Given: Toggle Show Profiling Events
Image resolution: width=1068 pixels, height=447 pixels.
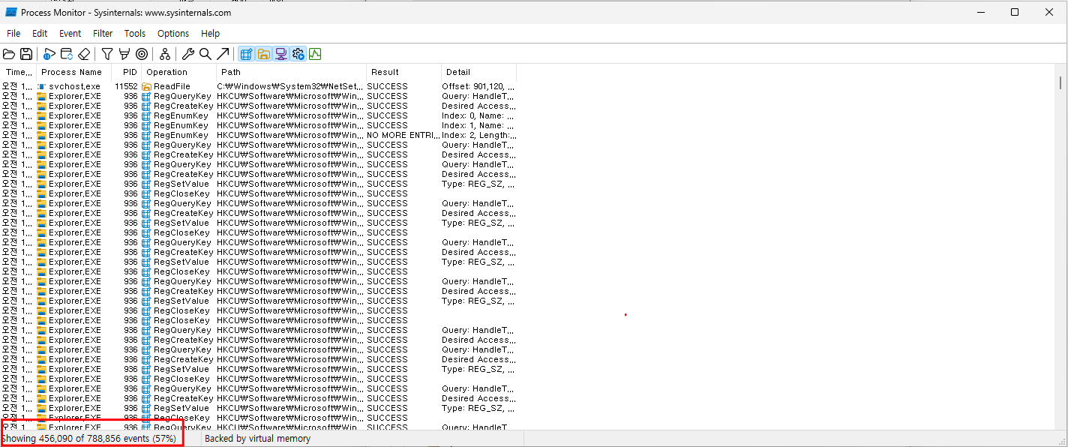Looking at the screenshot, I should click(x=315, y=54).
